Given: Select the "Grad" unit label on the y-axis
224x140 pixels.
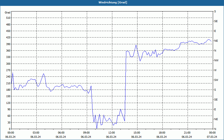Looking at the screenshot, I should 8,13.
